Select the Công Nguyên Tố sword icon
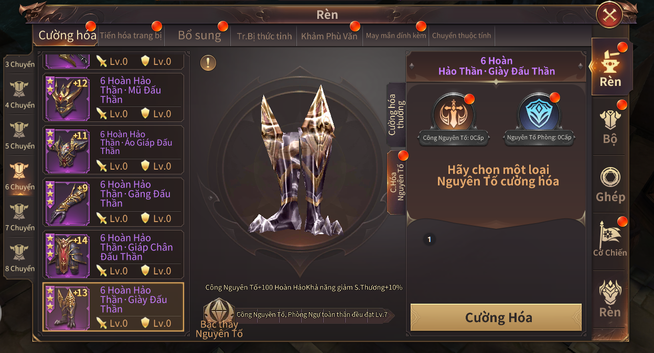The width and height of the screenshot is (654, 353). pyautogui.click(x=453, y=114)
